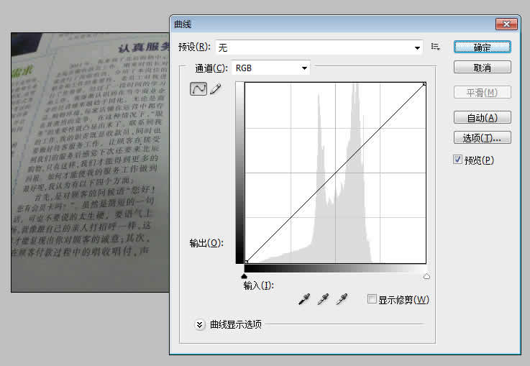The height and width of the screenshot is (366, 530).
Task: Click the 自动 (Auto) button
Action: tap(482, 117)
